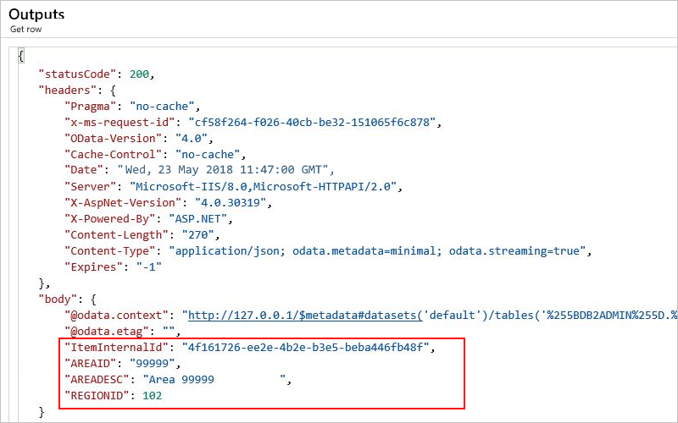
Task: Select the application/json content type value
Action: [x=377, y=250]
